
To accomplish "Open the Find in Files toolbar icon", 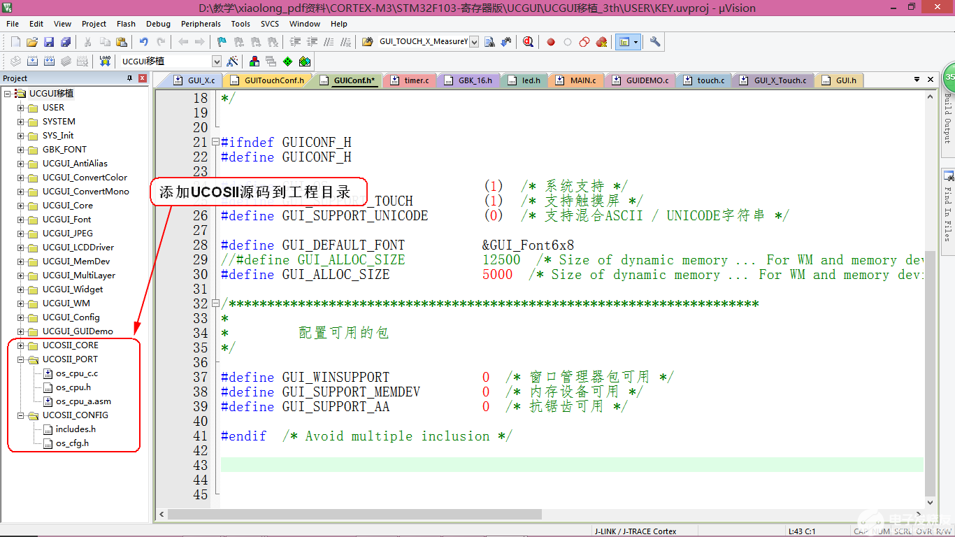I will (x=368, y=42).
